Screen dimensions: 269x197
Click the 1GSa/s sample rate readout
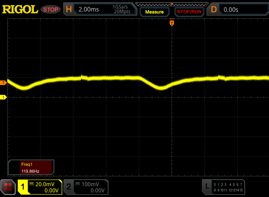pos(120,7)
